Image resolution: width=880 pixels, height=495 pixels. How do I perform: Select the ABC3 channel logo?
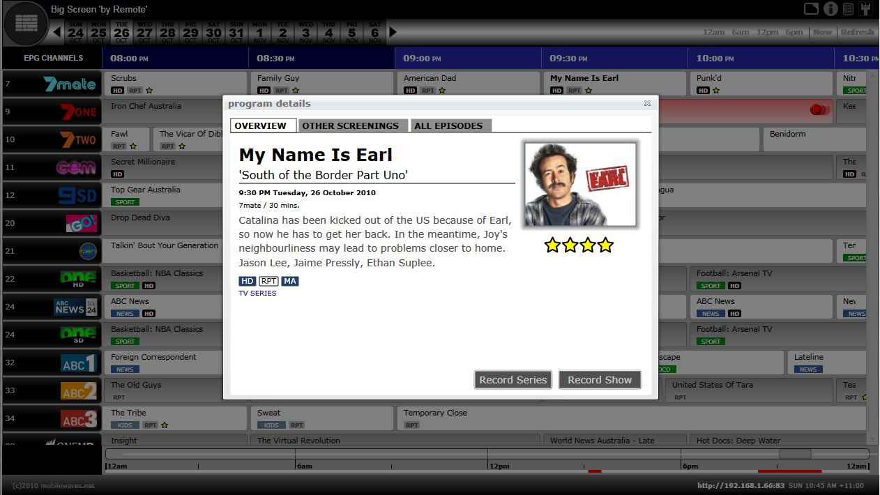click(78, 418)
